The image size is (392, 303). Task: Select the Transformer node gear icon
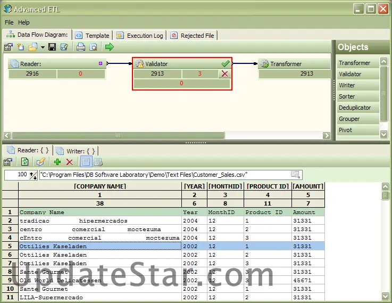pyautogui.click(x=264, y=63)
